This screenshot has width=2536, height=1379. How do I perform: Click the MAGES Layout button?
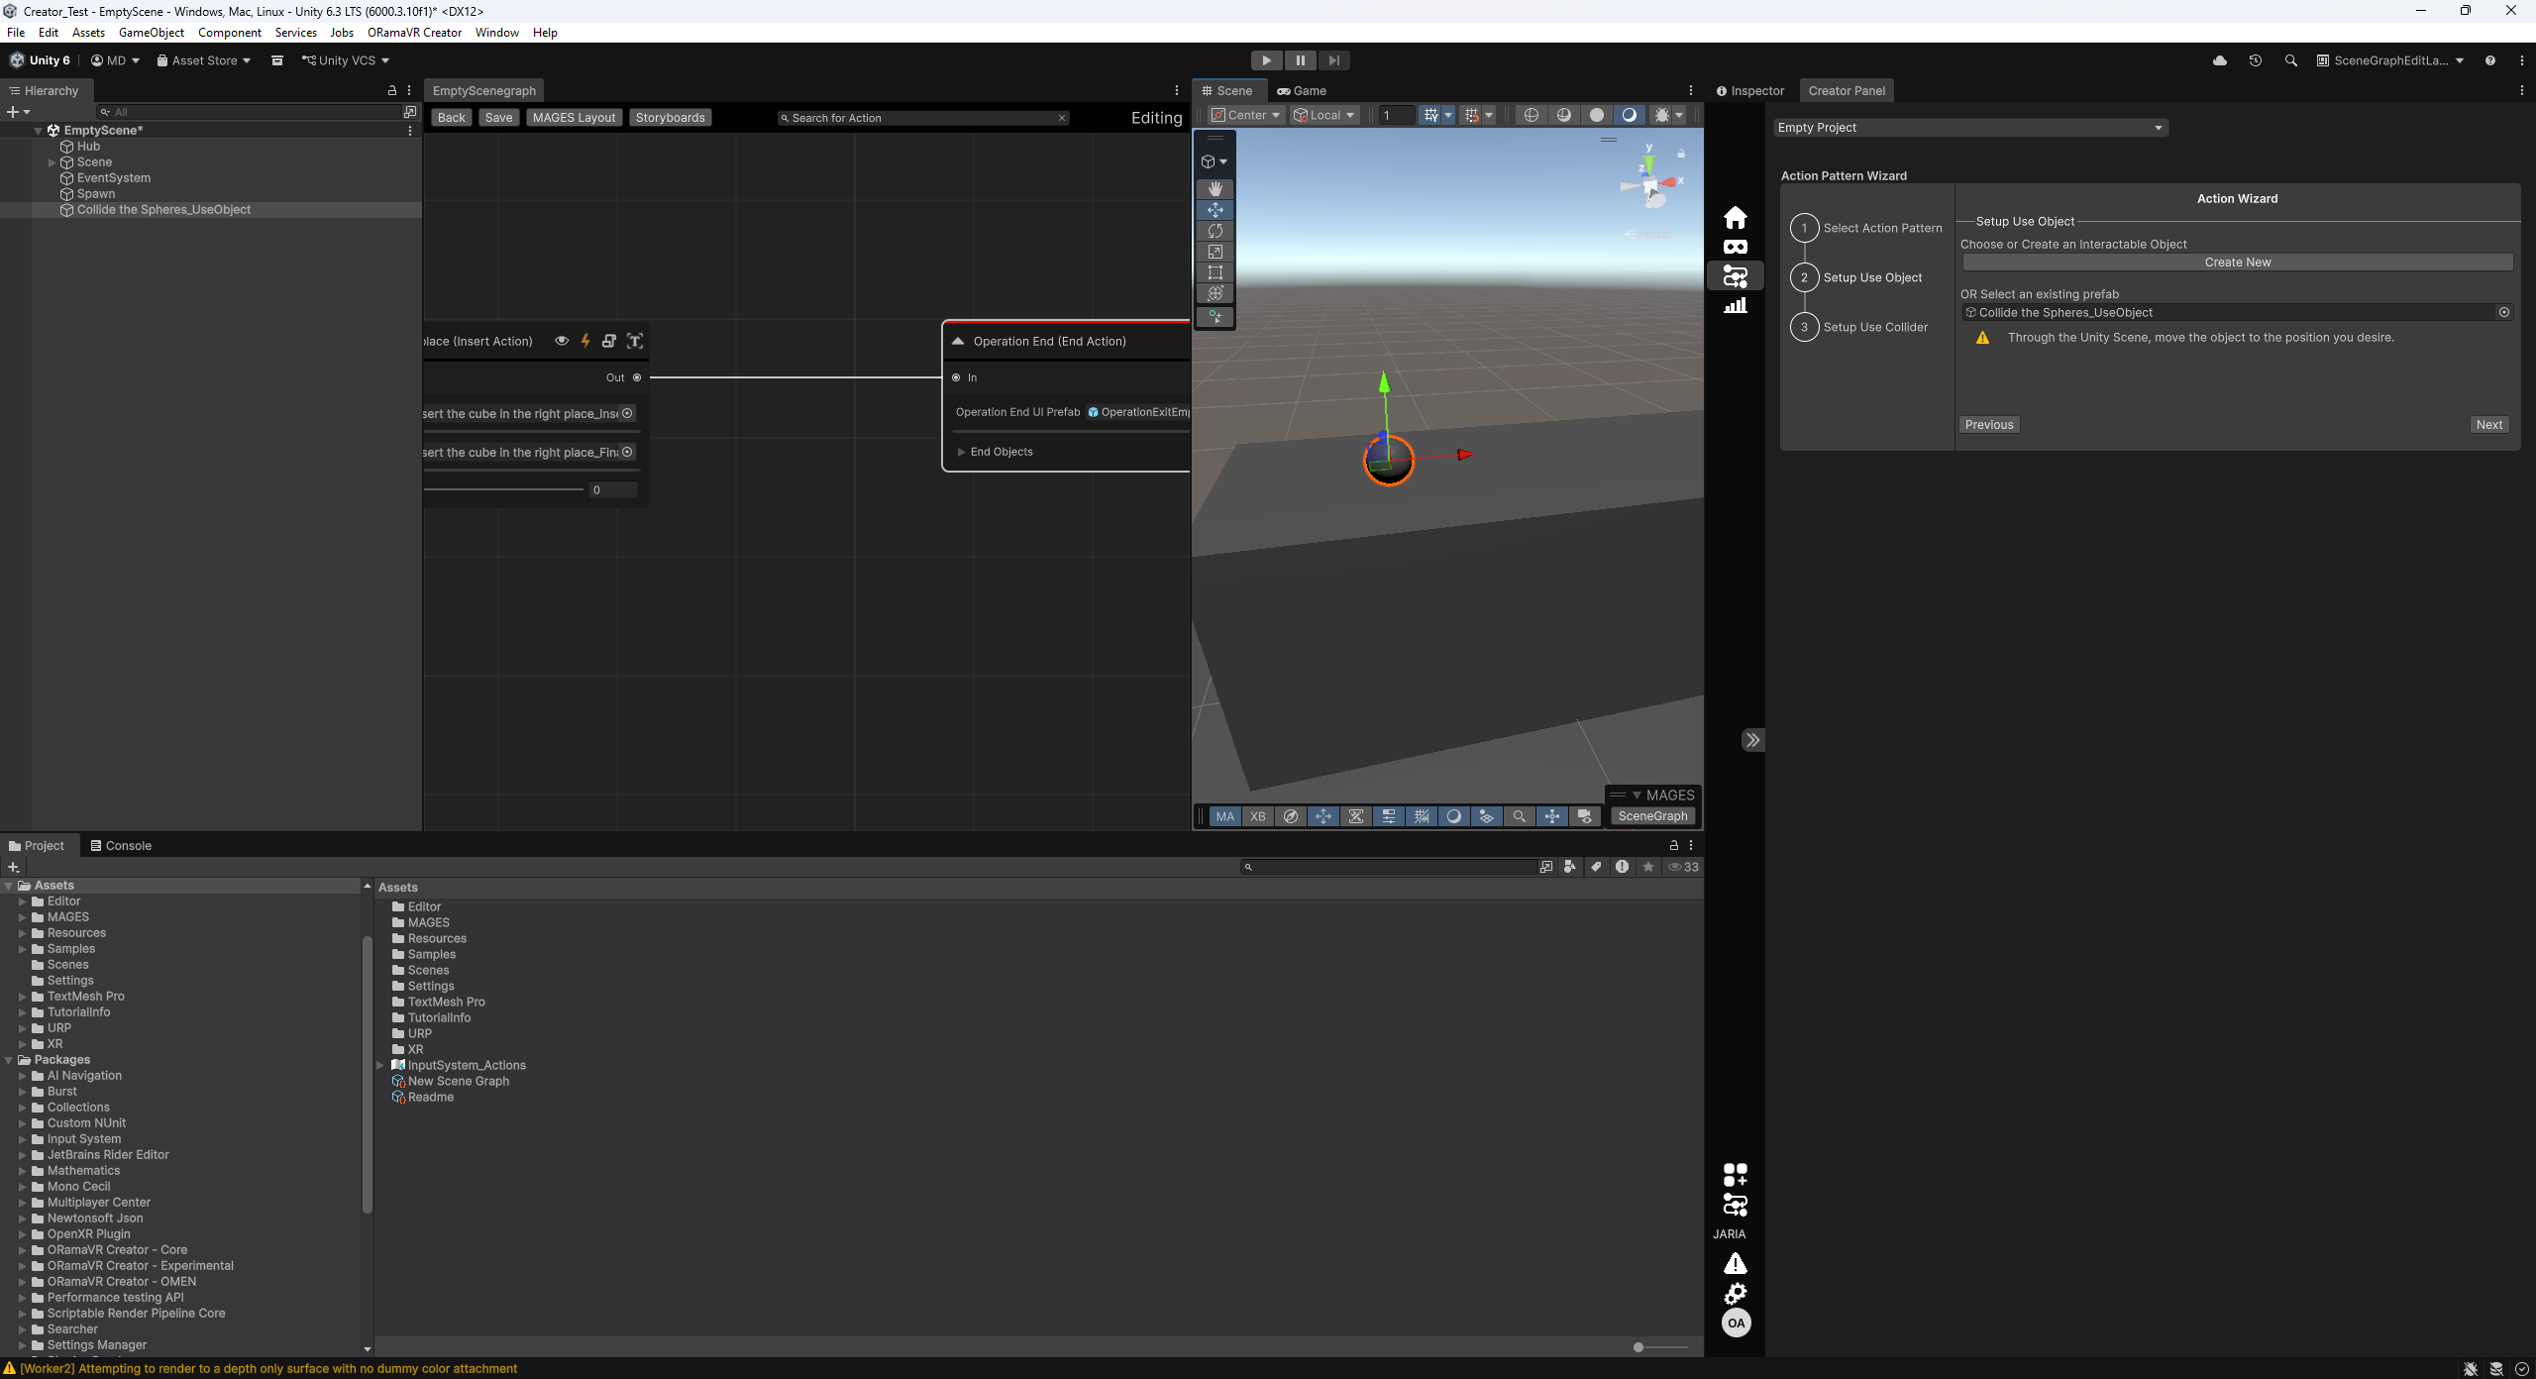[574, 118]
